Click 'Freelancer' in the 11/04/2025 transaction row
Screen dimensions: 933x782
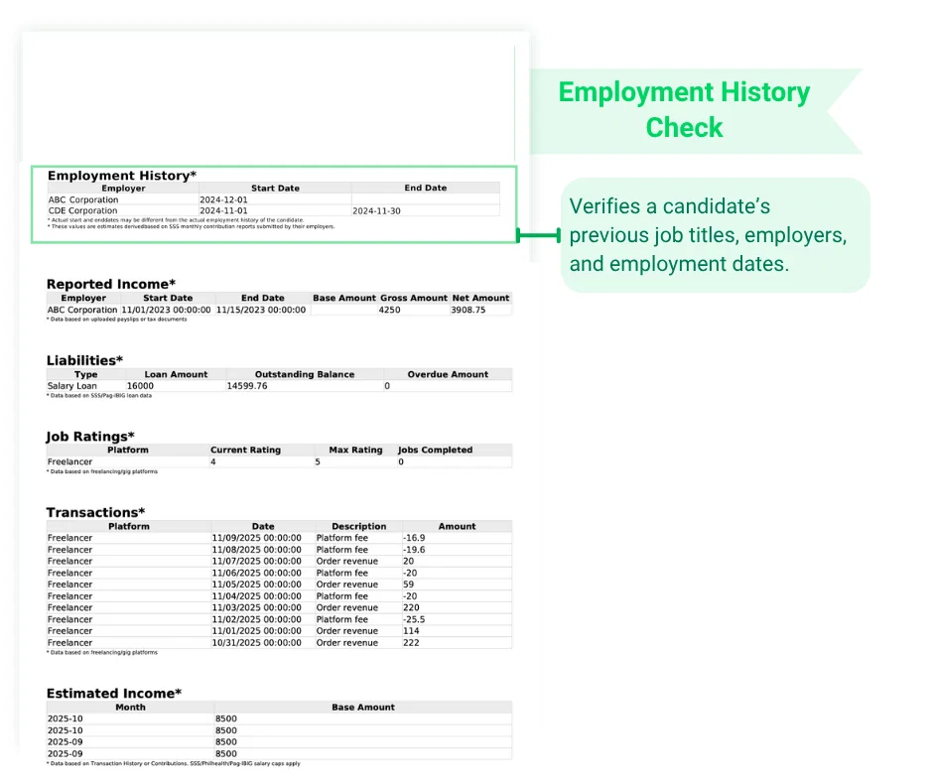69,596
